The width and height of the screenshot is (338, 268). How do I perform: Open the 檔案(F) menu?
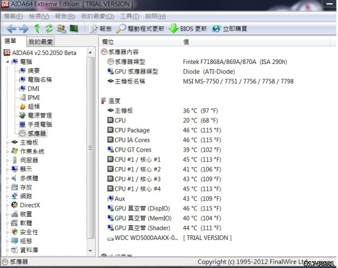pyautogui.click(x=13, y=16)
